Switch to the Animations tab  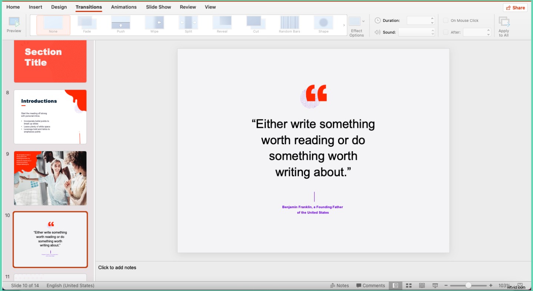123,7
